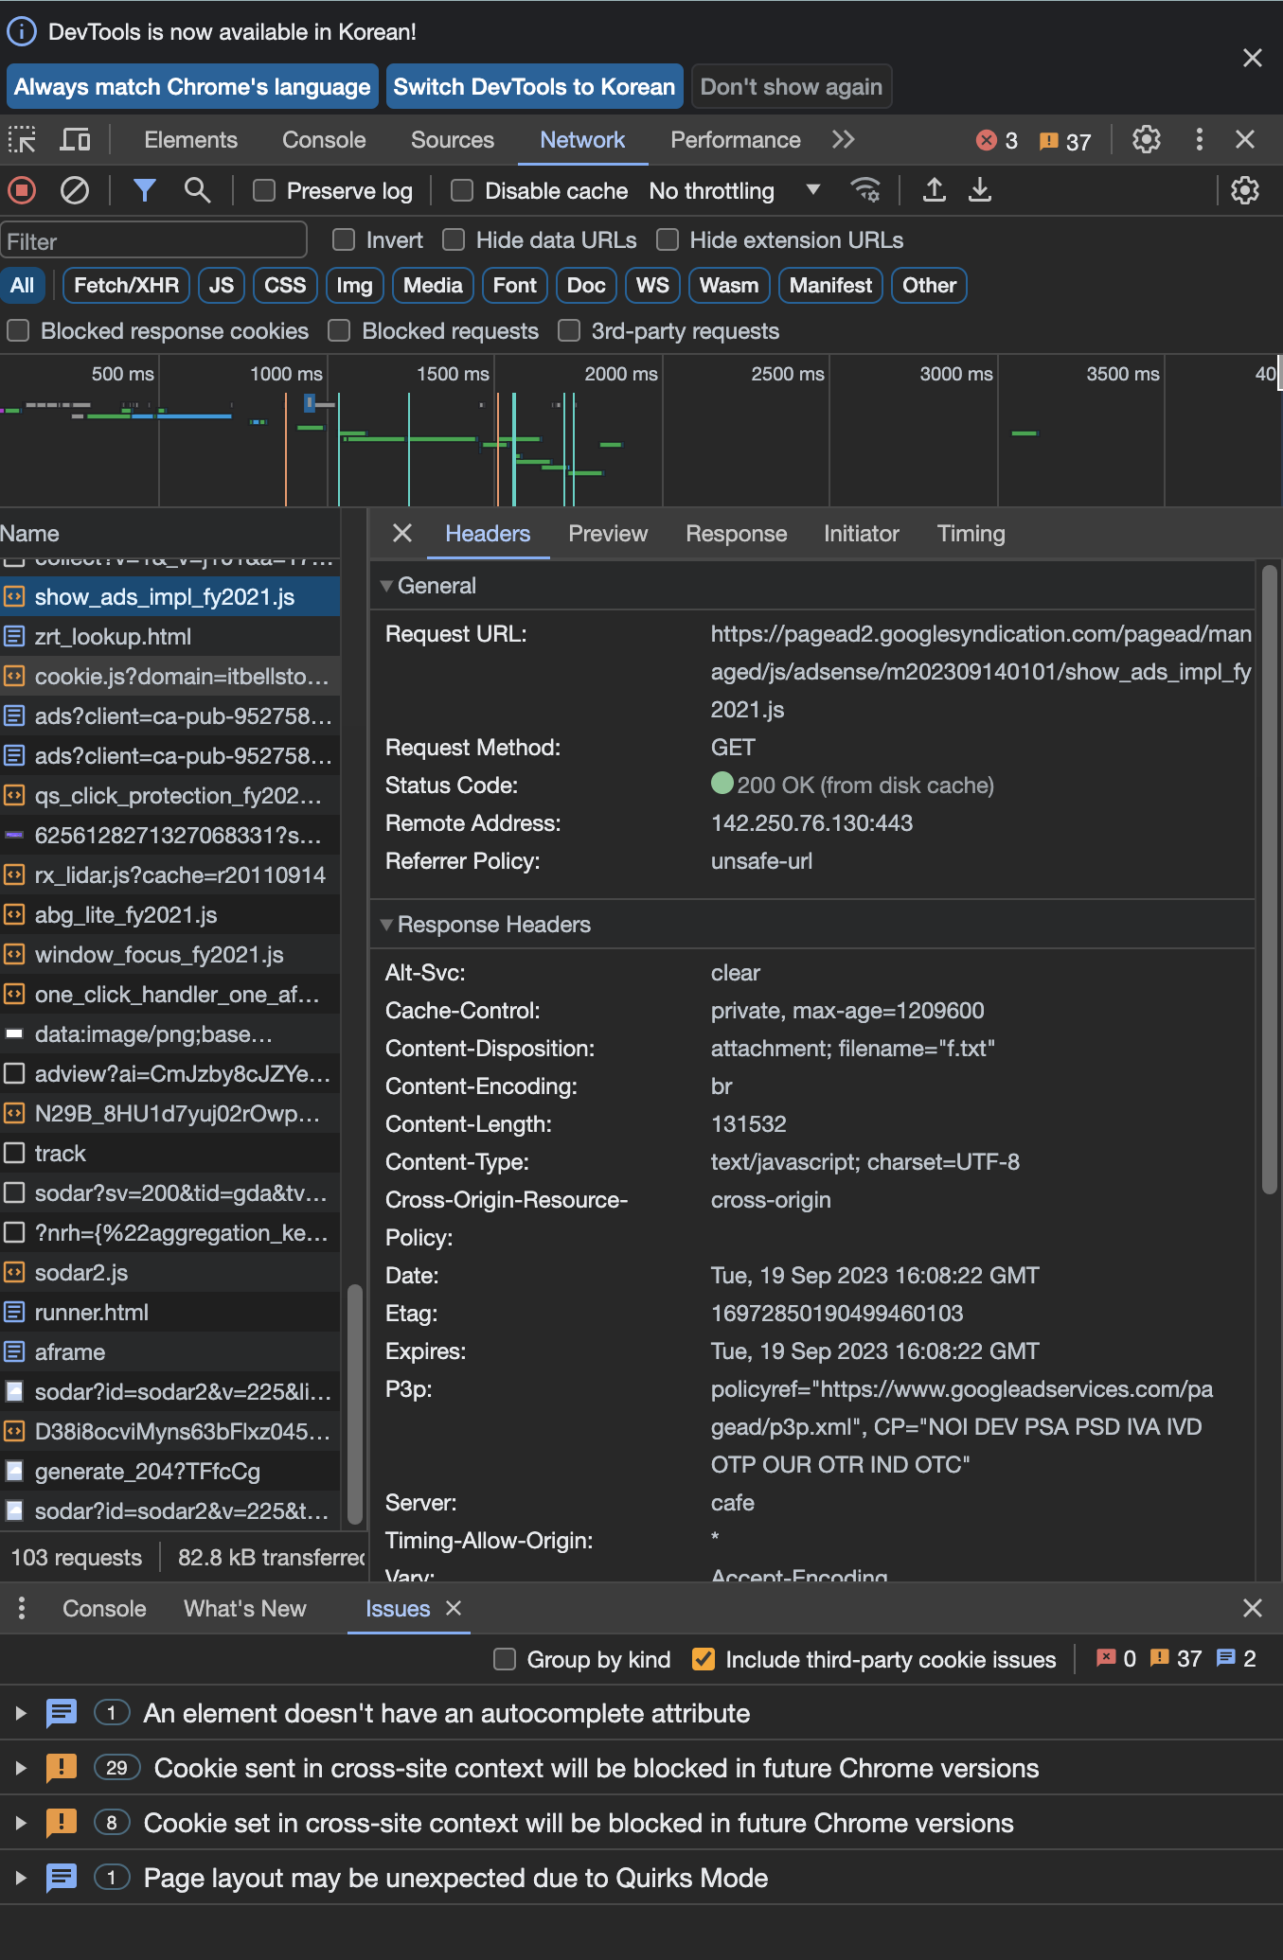
Task: Check the Invert filter checkbox
Action: tap(344, 239)
